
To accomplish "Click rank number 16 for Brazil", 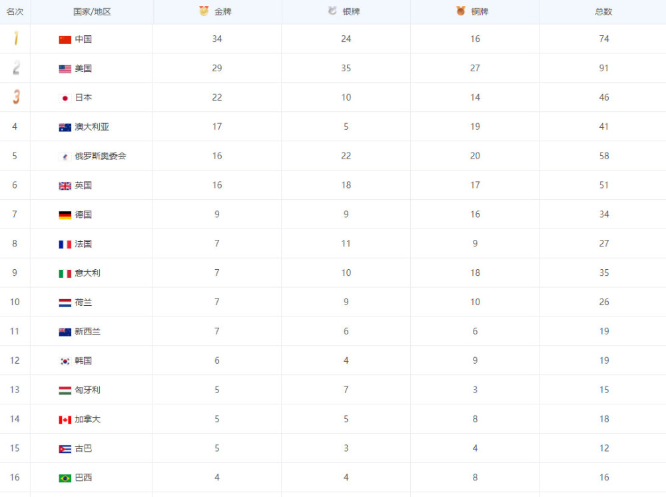I will (15, 478).
